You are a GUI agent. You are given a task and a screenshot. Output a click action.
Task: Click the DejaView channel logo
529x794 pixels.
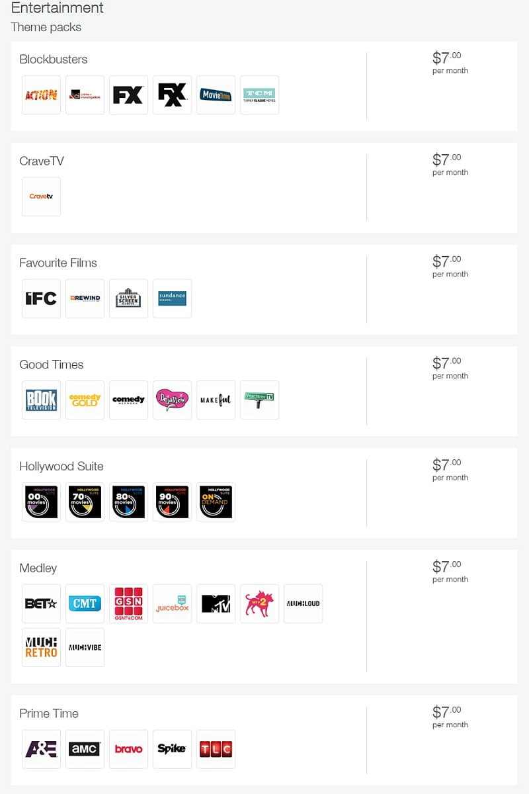tap(172, 400)
